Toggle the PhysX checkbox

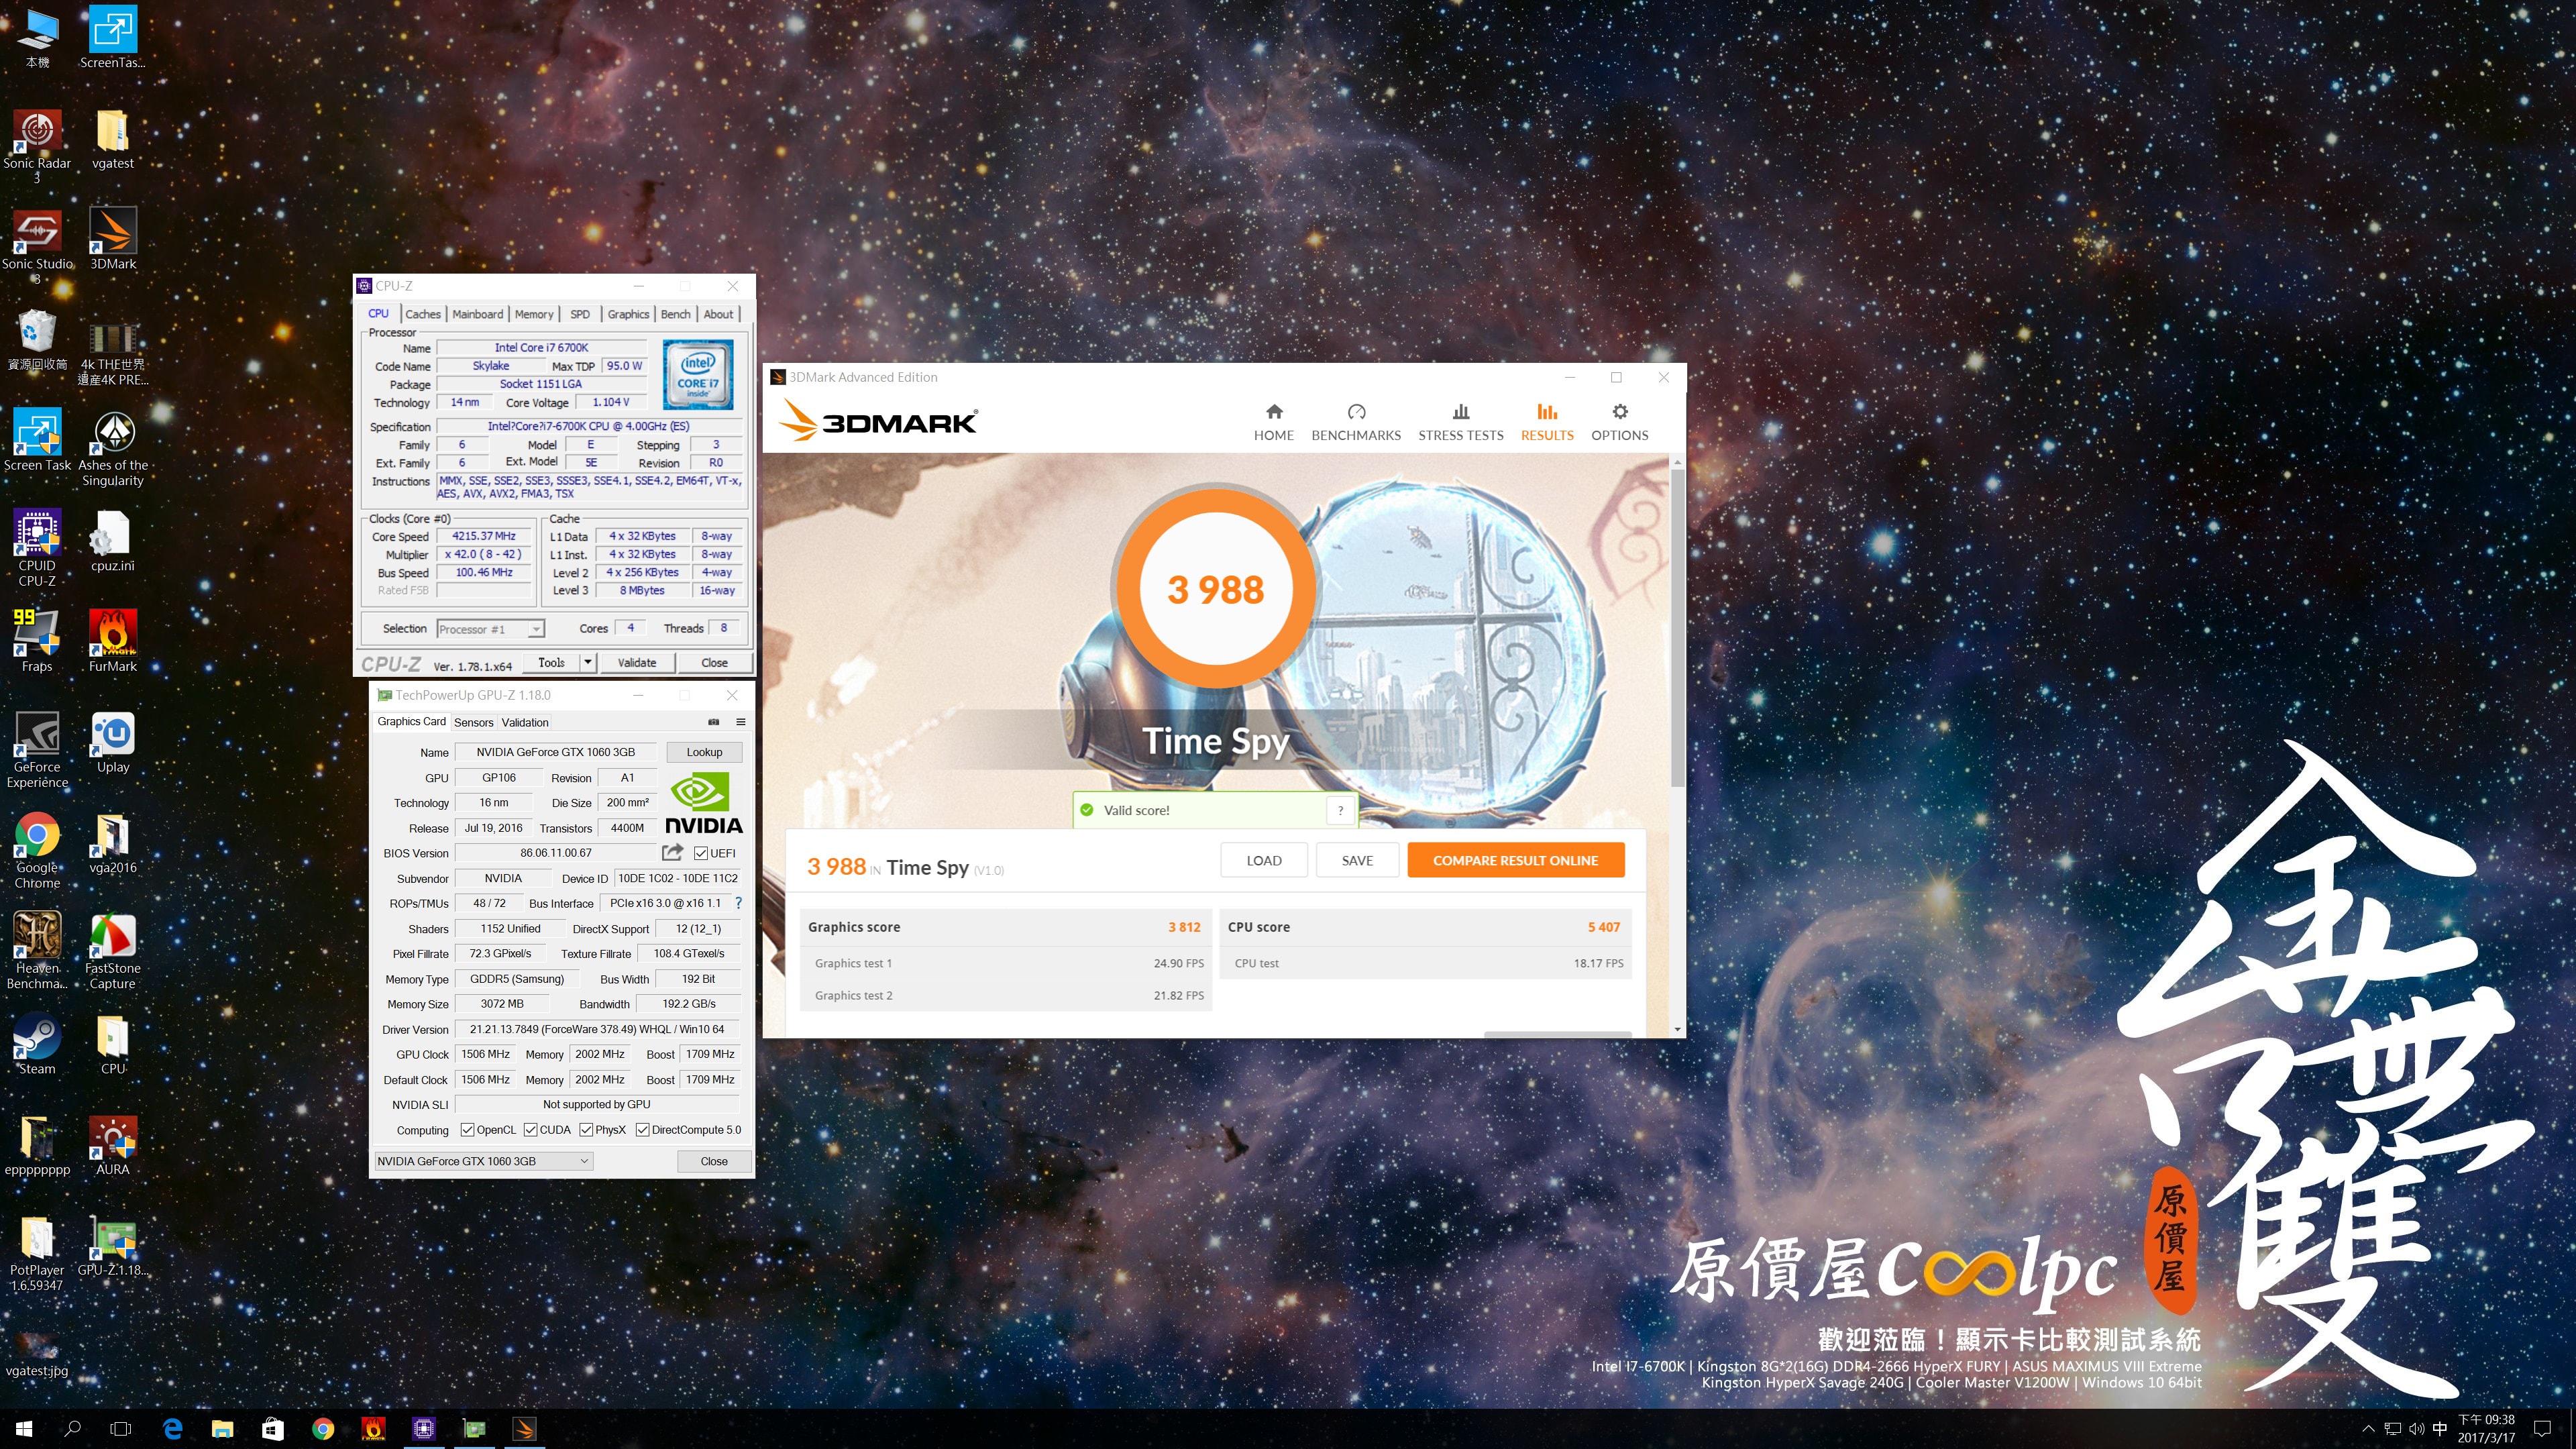point(586,1130)
